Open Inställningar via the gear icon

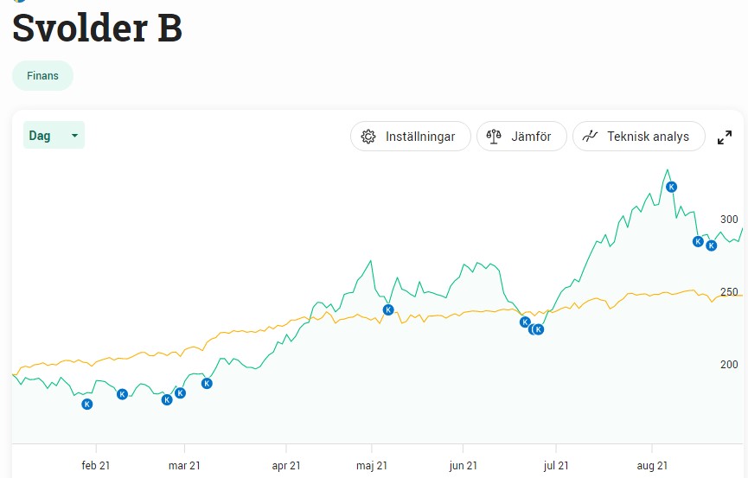point(368,137)
